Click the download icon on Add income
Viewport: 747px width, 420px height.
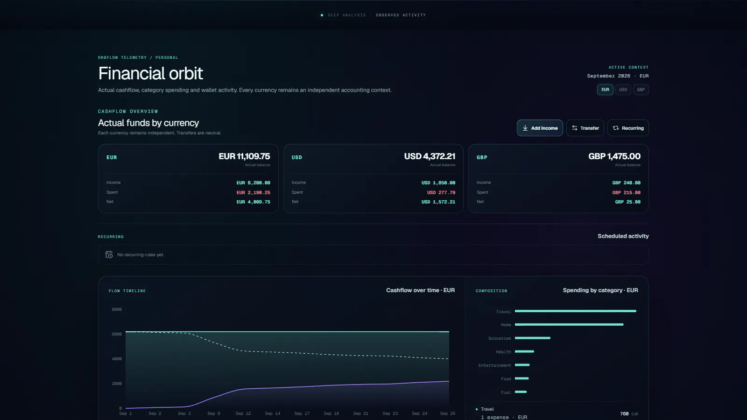(x=525, y=128)
